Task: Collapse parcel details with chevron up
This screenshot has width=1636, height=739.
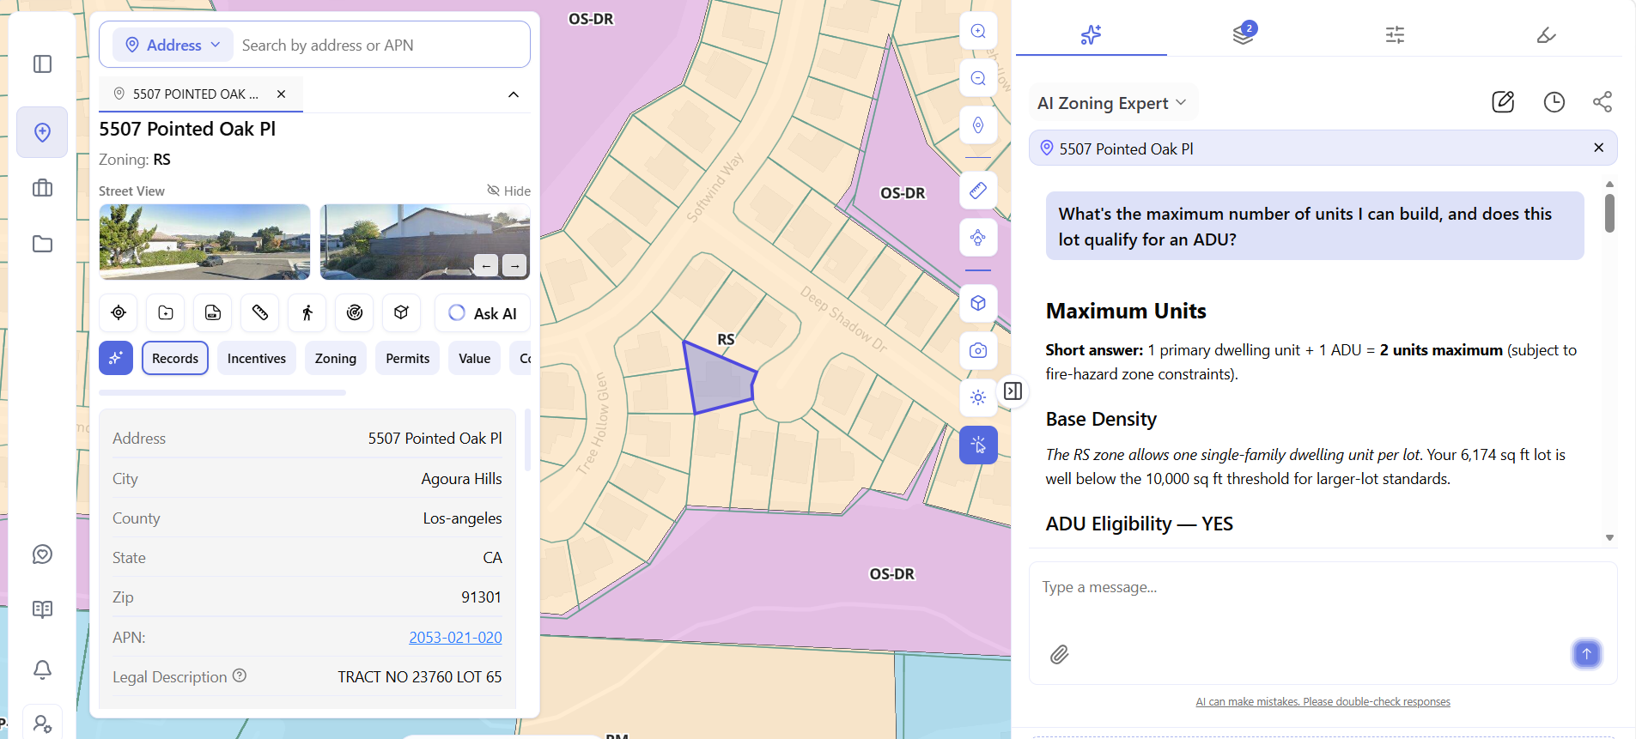Action: 514,94
